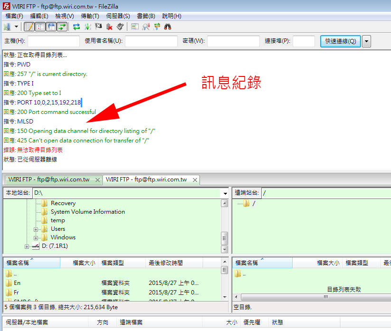
Task: Open the 編輯(E) menu
Action: tap(39, 16)
